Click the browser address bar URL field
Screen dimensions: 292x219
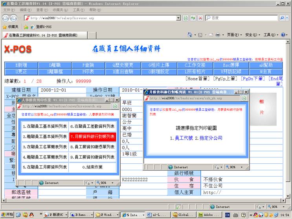[102, 18]
